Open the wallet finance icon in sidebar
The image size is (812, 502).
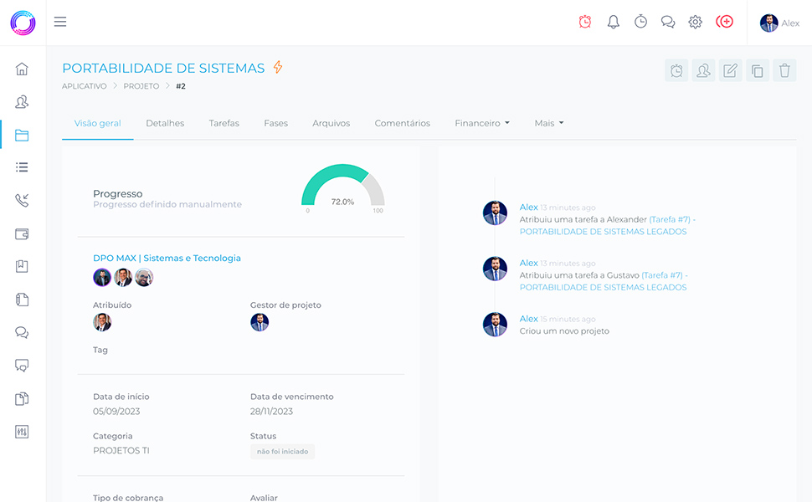coord(22,234)
